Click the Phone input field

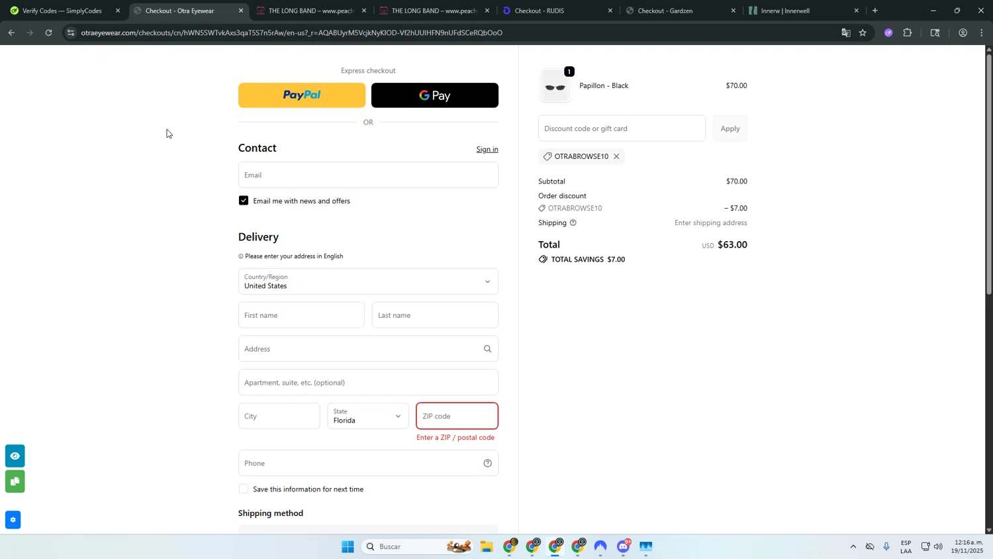(368, 463)
